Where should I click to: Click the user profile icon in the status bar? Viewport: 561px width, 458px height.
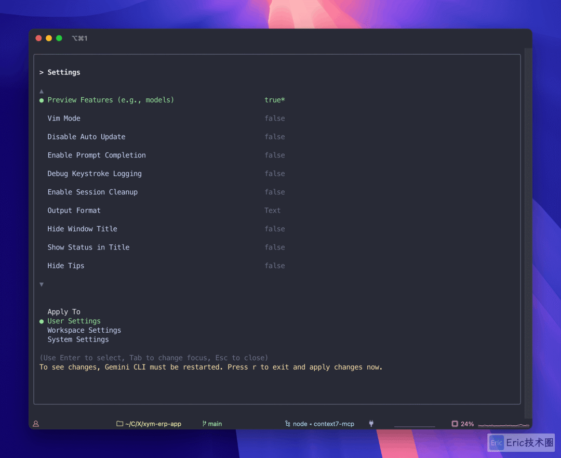35,424
